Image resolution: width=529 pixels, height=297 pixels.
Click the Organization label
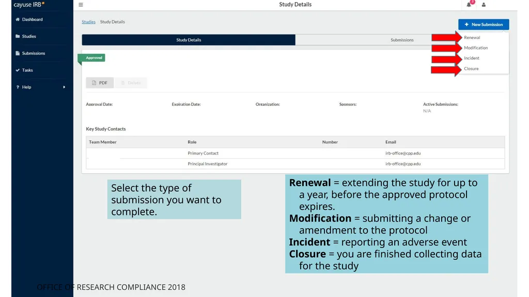(268, 104)
